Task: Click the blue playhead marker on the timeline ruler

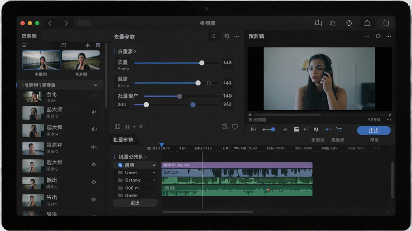Action: click(x=162, y=145)
